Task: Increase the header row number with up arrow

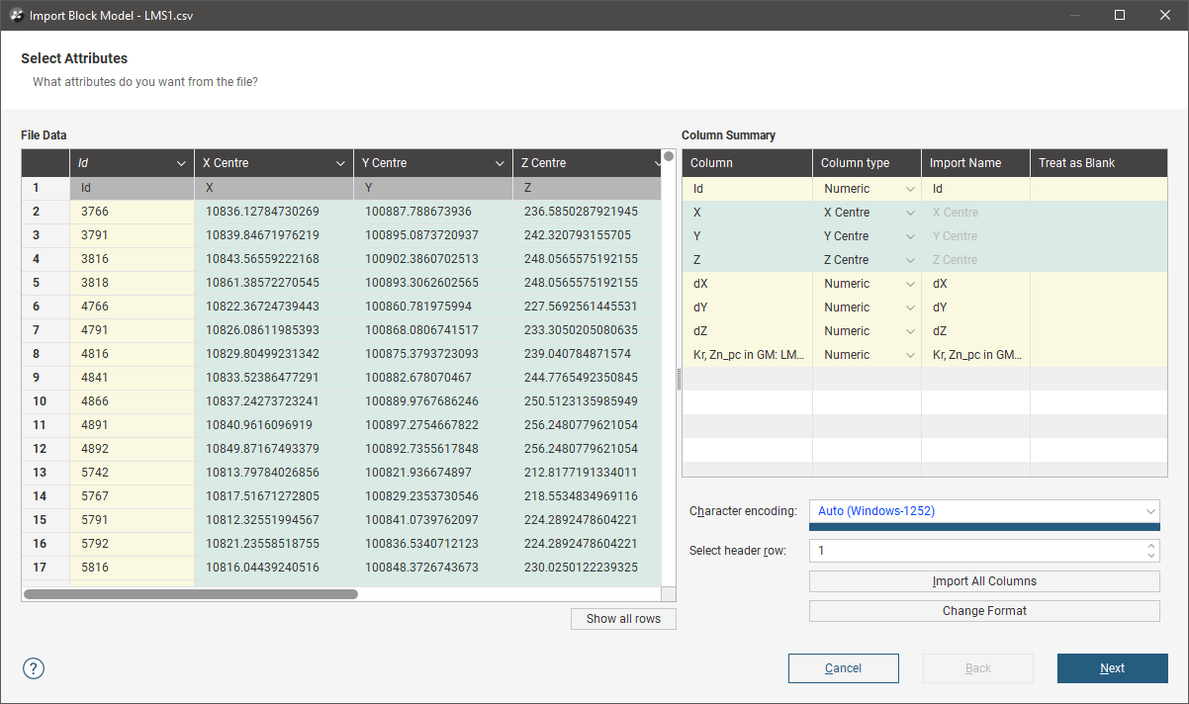Action: tap(1149, 546)
